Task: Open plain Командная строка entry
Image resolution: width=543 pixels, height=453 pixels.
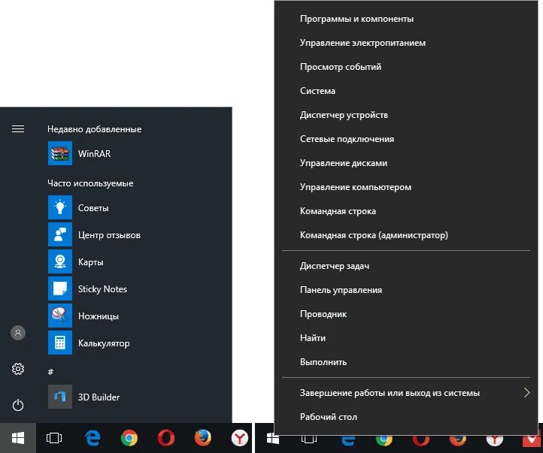Action: point(406,211)
